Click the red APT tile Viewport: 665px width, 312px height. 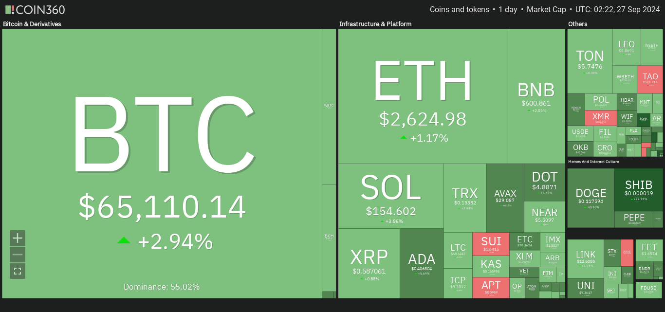(x=491, y=288)
